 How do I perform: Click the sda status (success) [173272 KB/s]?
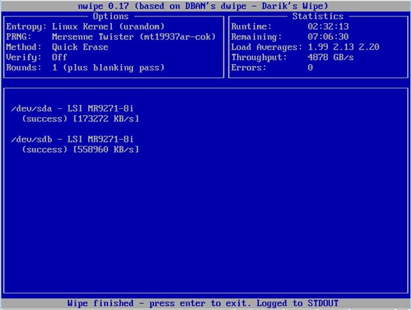click(80, 119)
